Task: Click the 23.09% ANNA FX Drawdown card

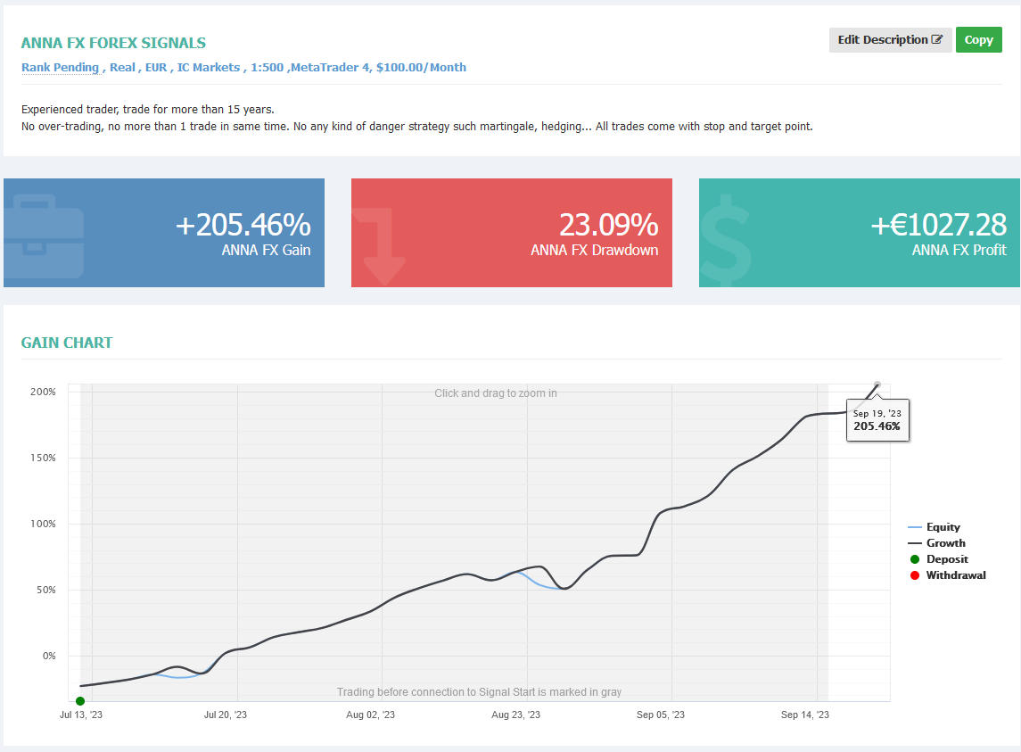Action: (512, 233)
